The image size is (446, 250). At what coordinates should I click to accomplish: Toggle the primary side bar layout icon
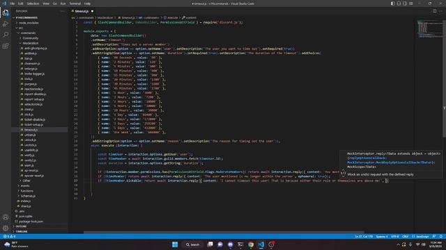(x=392, y=3)
